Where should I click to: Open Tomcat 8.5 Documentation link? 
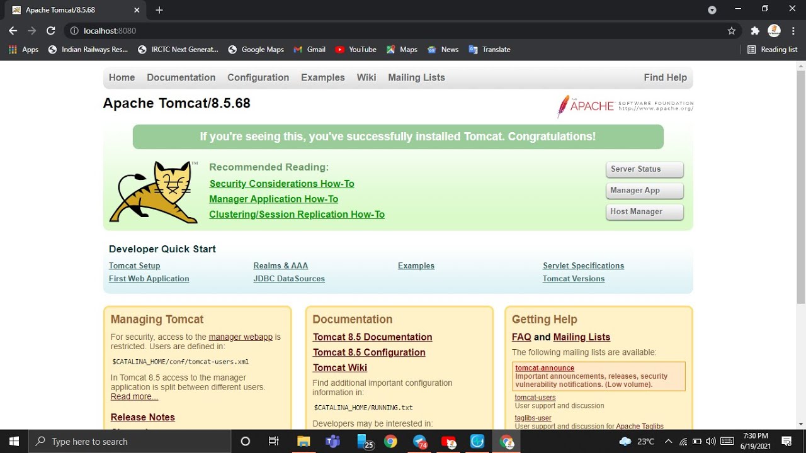372,337
